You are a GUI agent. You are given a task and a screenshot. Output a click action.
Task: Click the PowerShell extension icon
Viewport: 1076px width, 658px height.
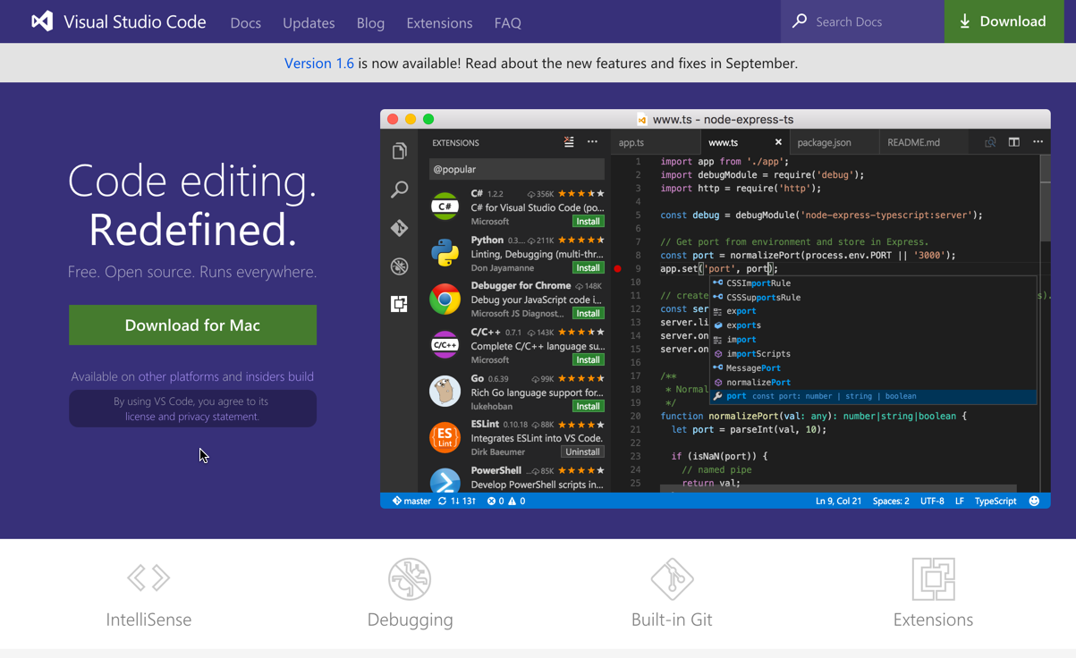pos(445,480)
